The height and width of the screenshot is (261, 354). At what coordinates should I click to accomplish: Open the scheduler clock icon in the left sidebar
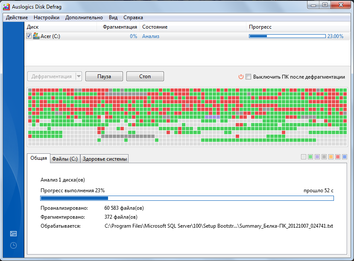[x=13, y=246]
